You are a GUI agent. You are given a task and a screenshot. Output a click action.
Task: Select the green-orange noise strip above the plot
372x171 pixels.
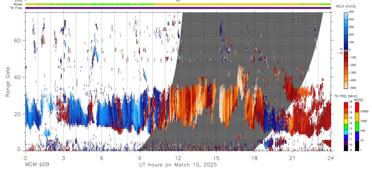point(178,4)
